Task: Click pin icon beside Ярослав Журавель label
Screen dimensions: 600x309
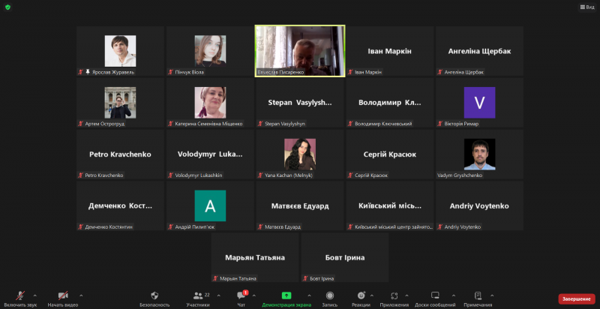Action: click(88, 72)
